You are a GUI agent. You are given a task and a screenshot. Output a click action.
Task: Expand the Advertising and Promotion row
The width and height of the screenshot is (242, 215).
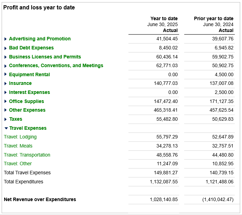(x=6, y=39)
